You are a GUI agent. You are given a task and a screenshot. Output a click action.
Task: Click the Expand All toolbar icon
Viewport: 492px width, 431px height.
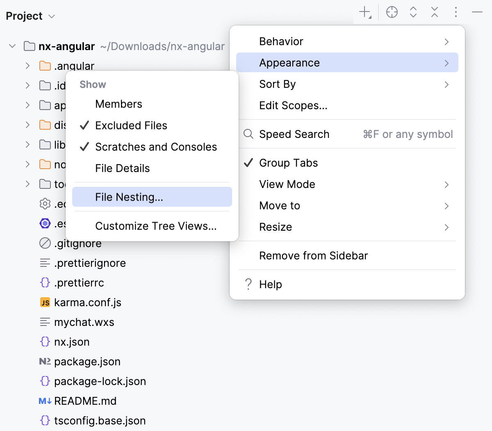pyautogui.click(x=413, y=12)
